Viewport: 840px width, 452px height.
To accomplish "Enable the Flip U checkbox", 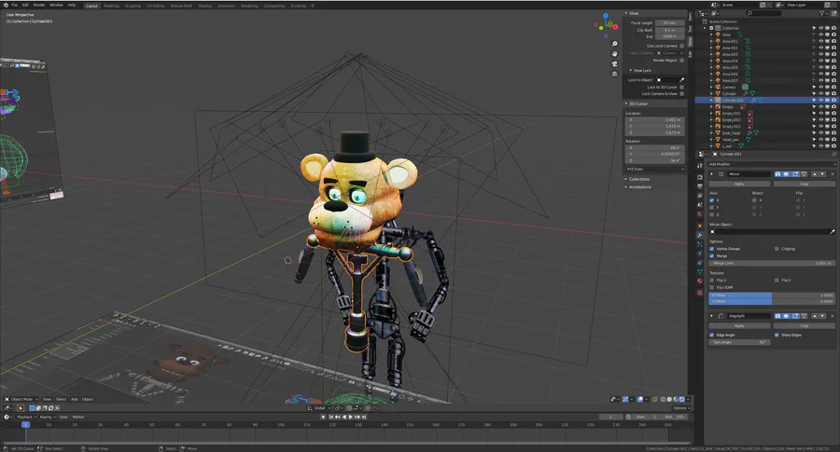I will click(x=711, y=281).
